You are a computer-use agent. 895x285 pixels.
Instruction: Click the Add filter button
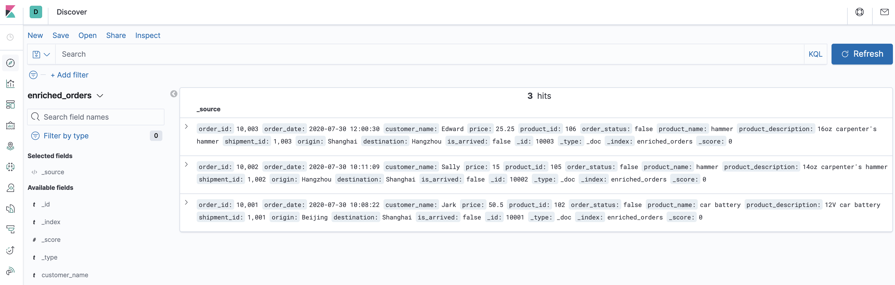pos(69,75)
